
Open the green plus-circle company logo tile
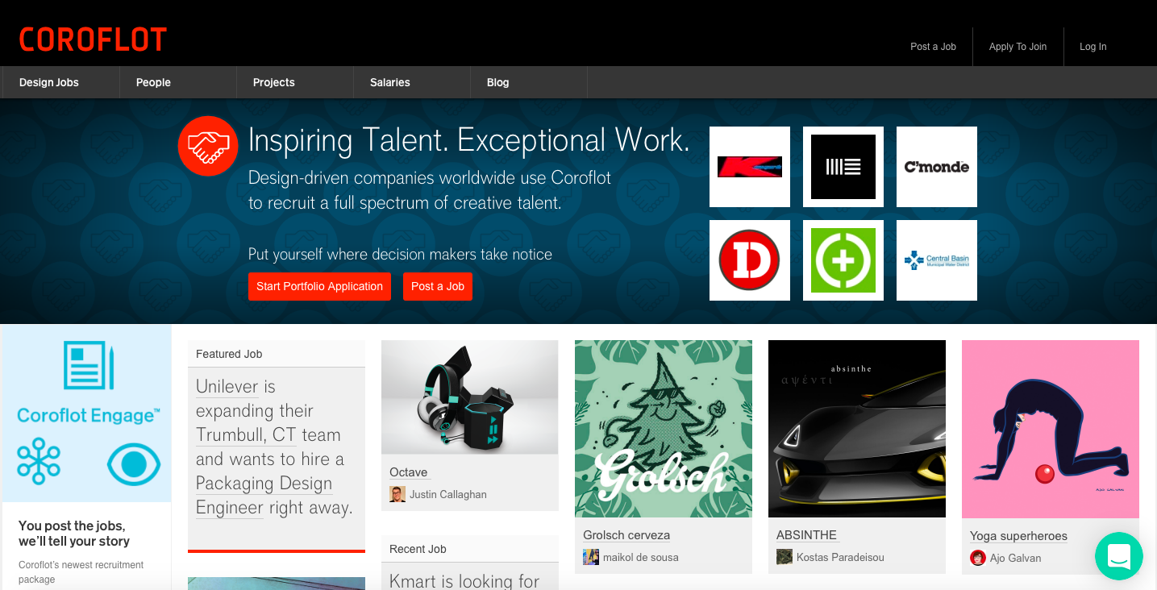point(843,260)
